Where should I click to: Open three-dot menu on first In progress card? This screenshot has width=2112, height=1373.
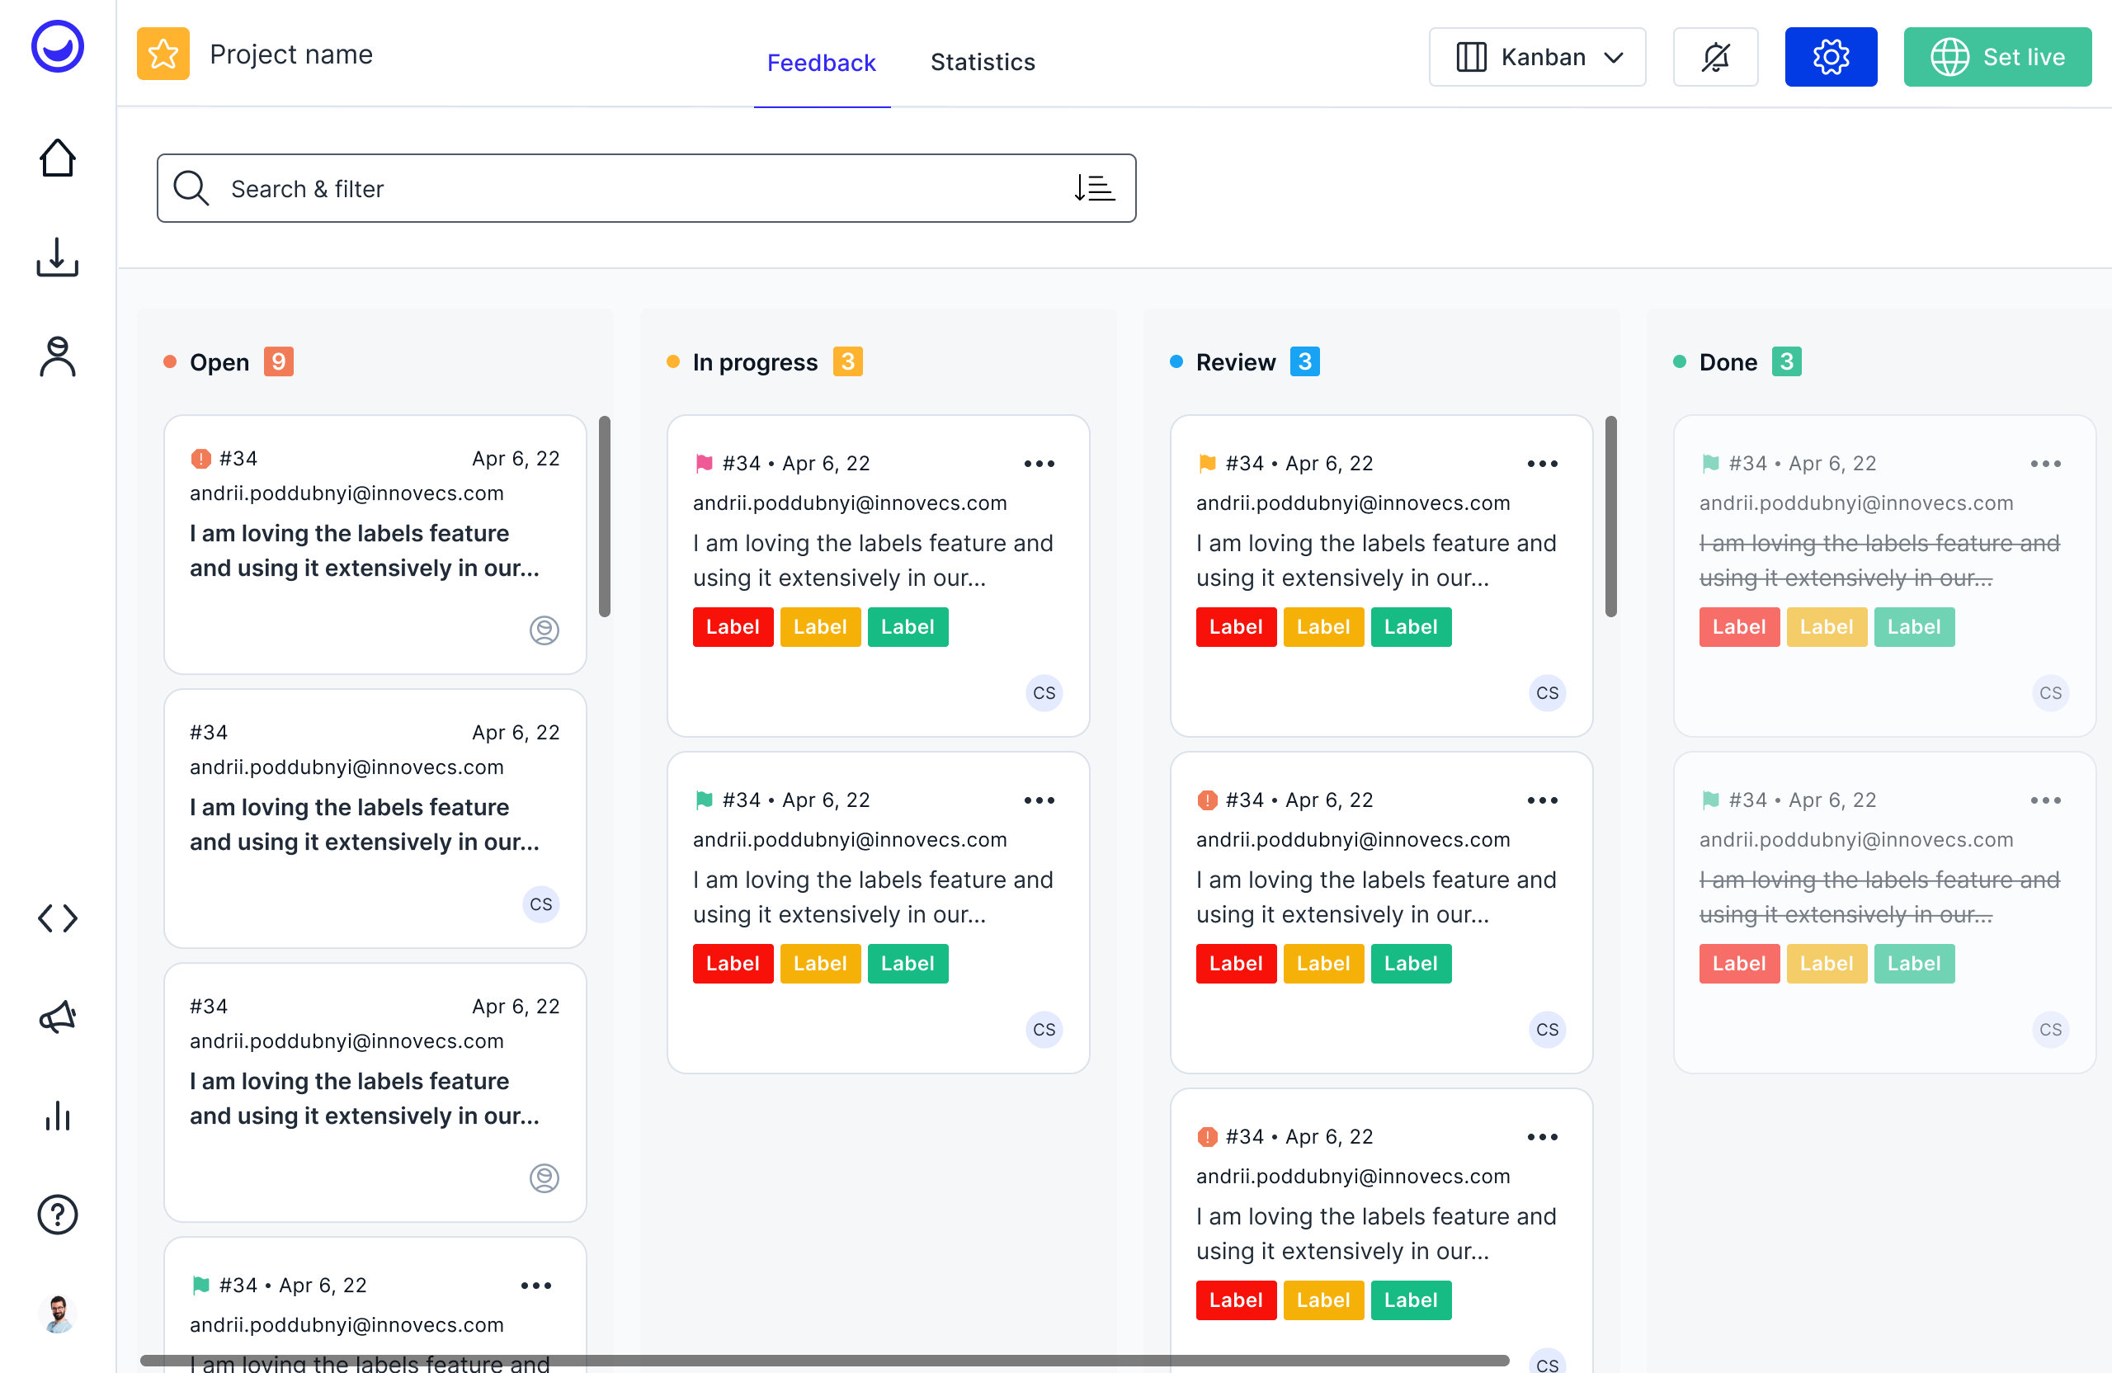[x=1038, y=463]
